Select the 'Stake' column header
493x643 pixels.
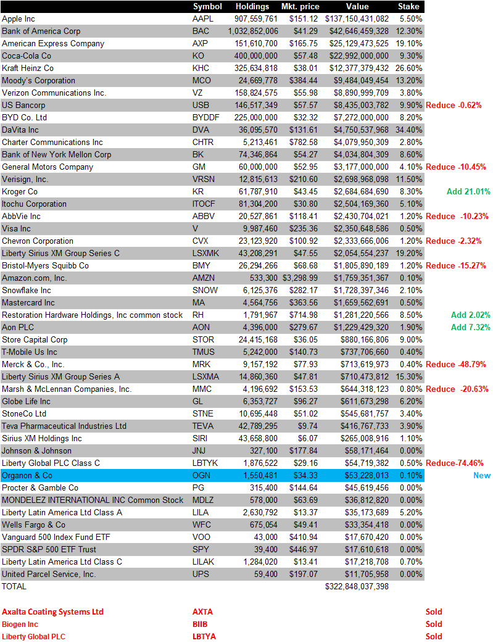point(408,7)
